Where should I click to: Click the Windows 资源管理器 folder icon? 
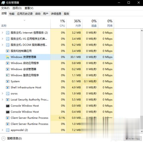(8, 57)
